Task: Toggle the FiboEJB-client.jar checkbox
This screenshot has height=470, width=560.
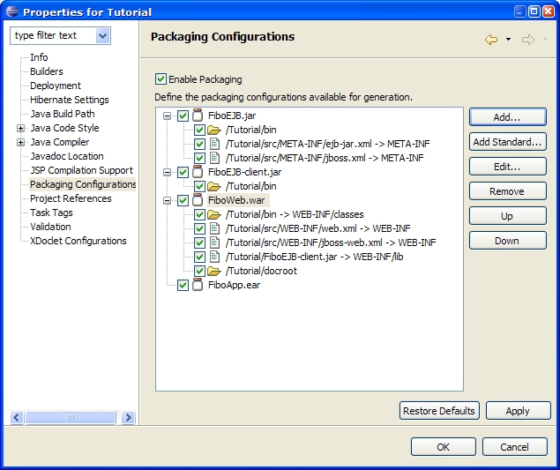Action: pos(183,172)
